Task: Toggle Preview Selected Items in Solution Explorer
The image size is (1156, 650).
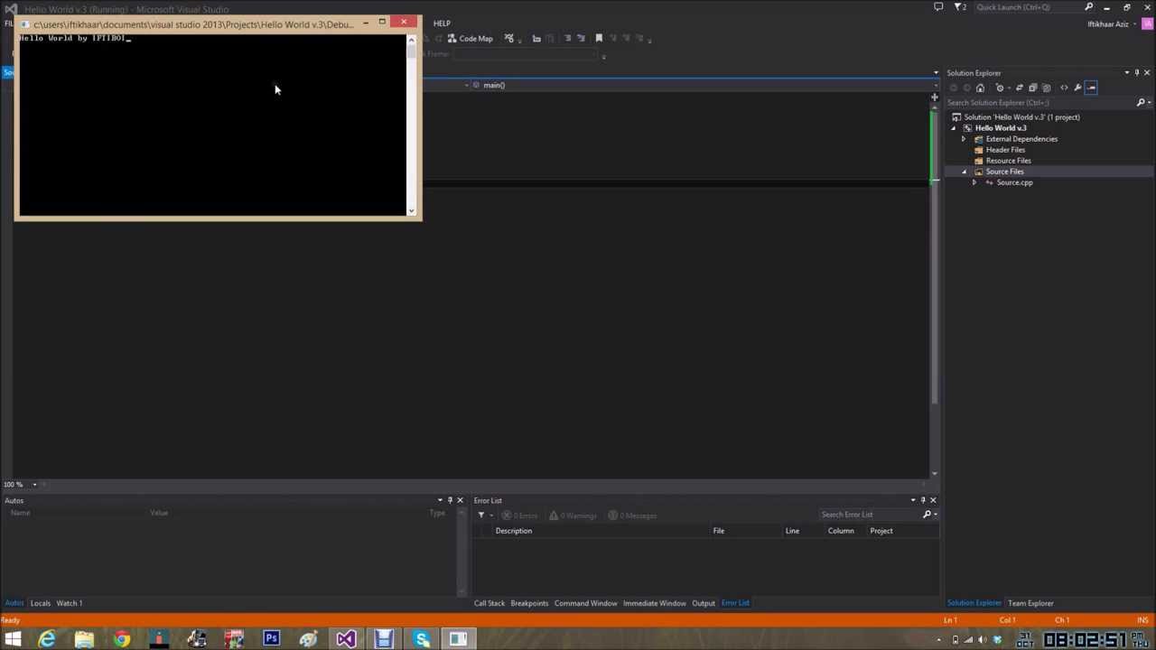Action: [x=1091, y=88]
